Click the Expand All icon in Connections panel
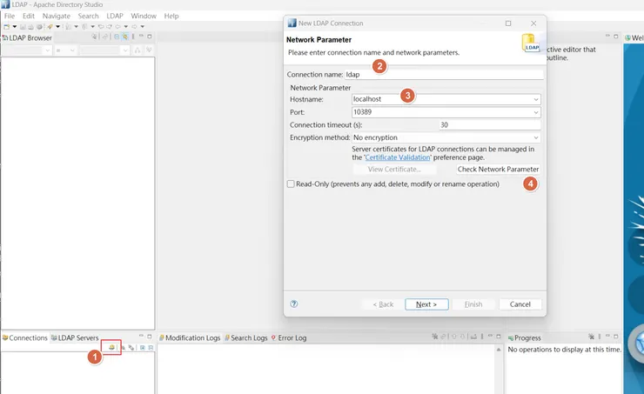The image size is (644, 394). 143,348
